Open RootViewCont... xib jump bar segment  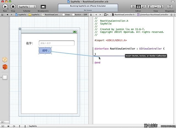pos(51,14)
